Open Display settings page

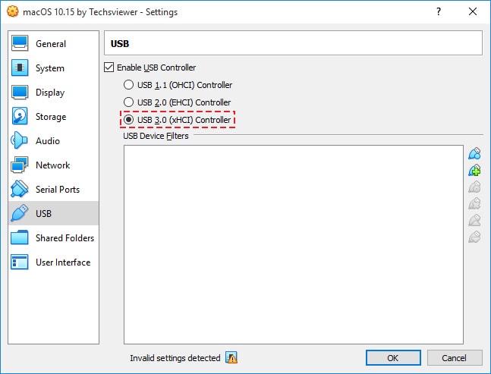54,92
